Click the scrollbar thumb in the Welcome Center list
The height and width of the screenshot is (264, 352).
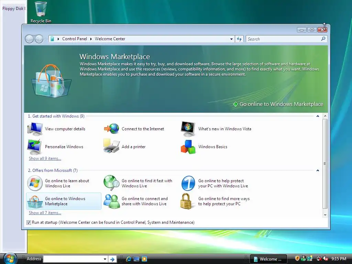coord(325,164)
